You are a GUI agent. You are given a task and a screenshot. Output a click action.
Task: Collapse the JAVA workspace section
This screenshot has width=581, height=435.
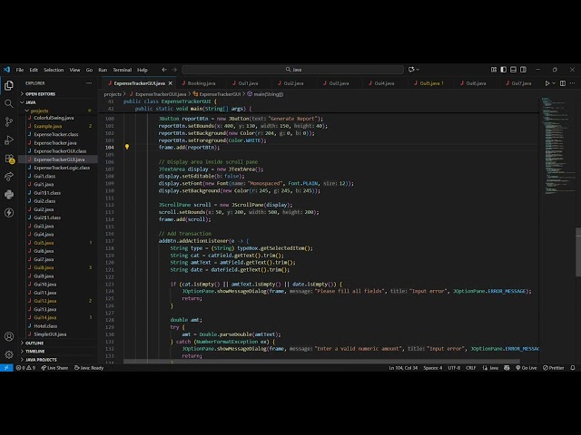click(58, 102)
